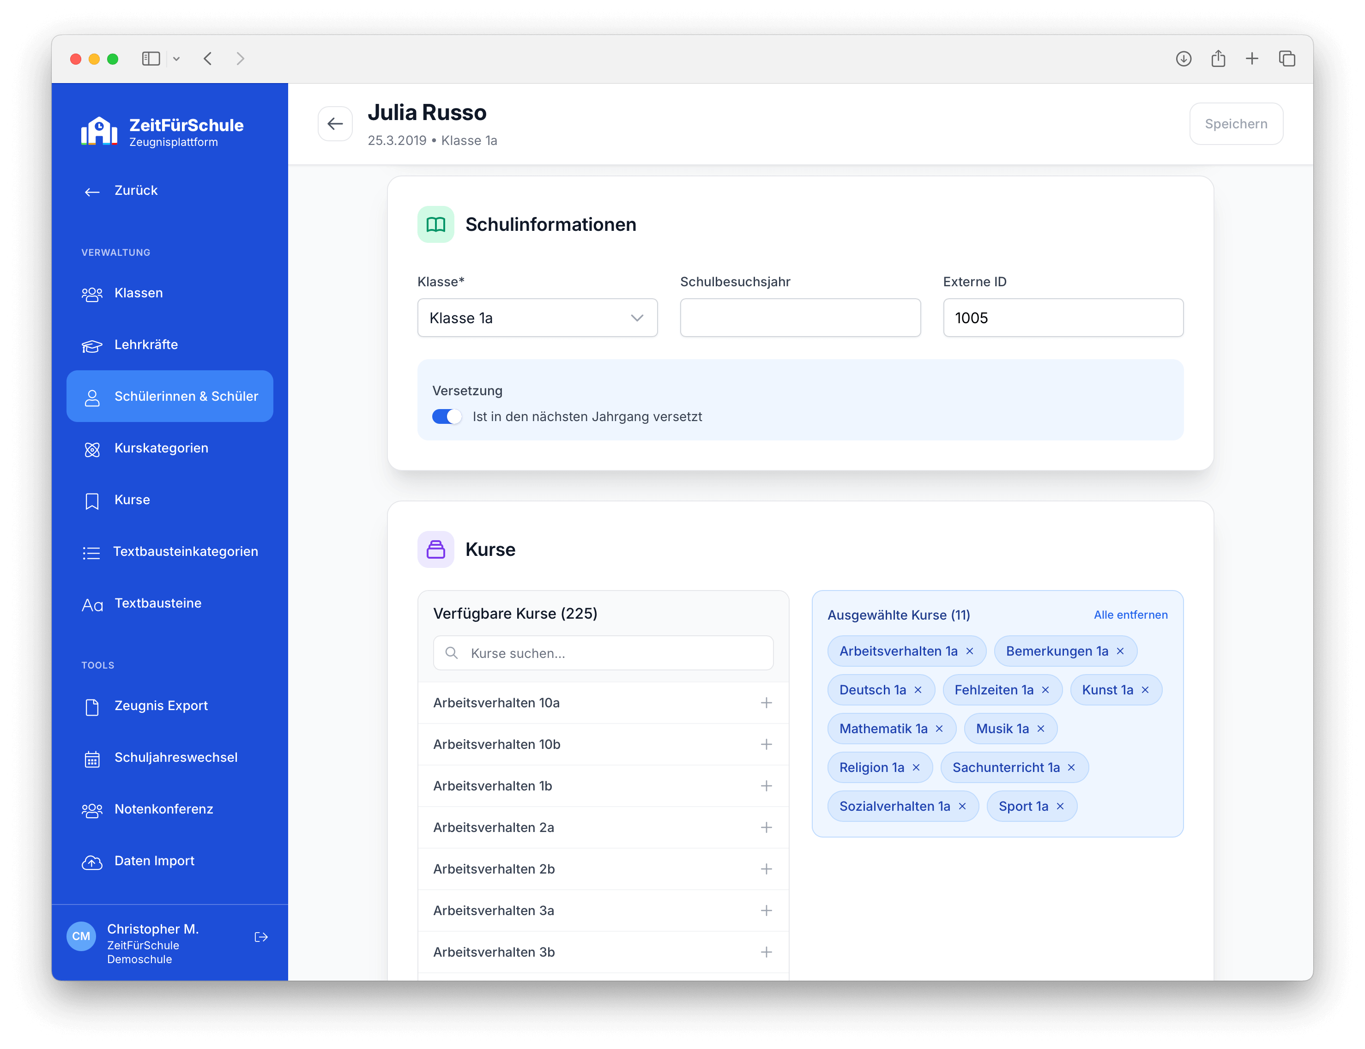Open the Klasse 1a dropdown
Screen dimensions: 1365x1049
[537, 318]
